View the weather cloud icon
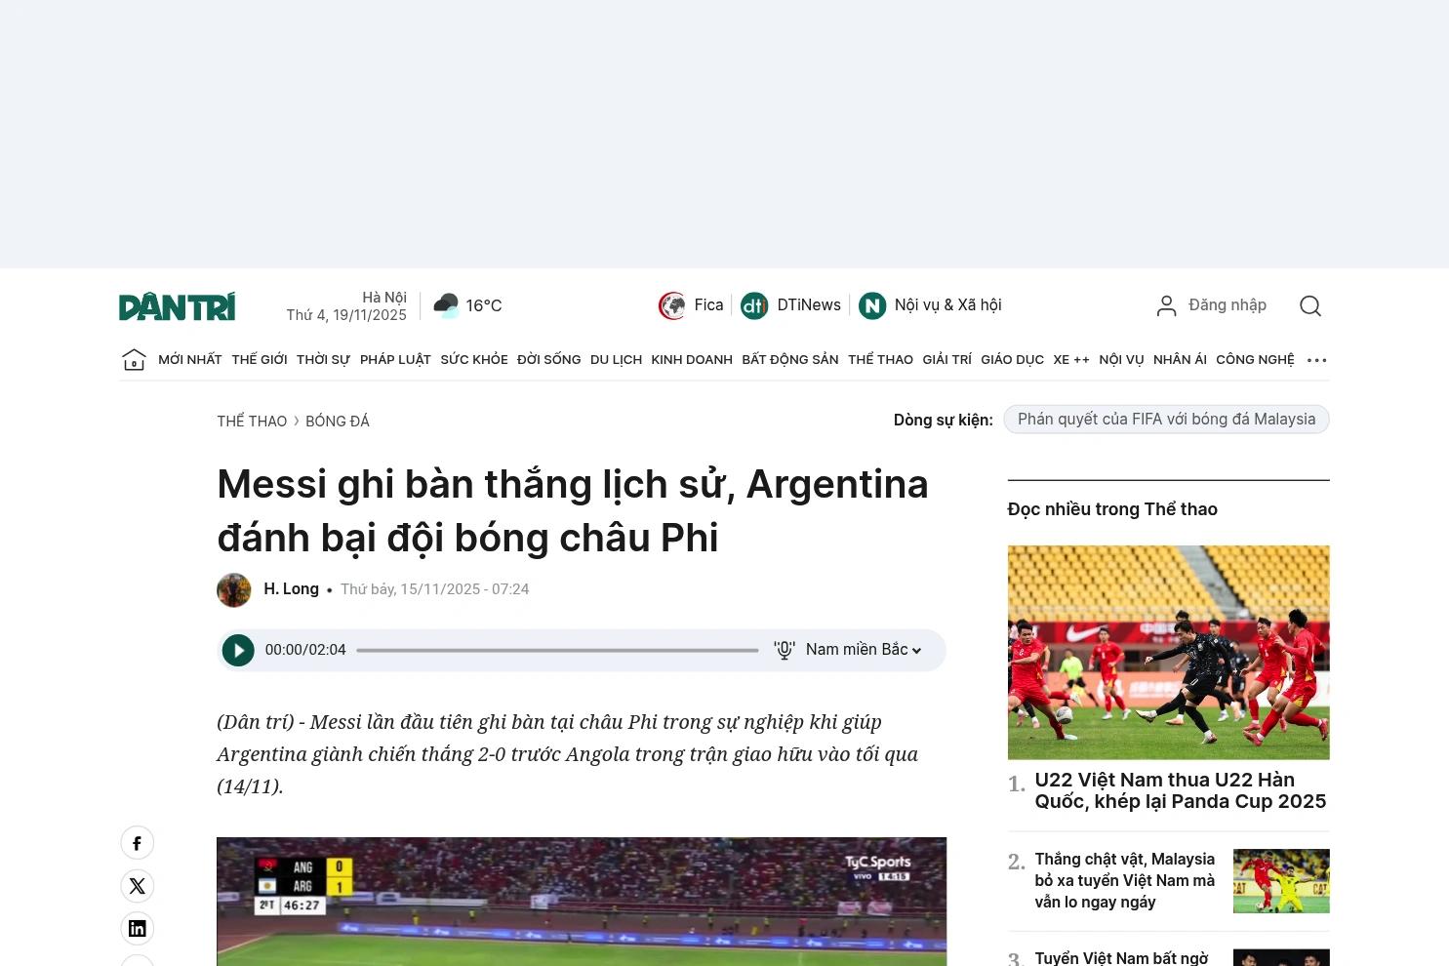 coord(446,305)
